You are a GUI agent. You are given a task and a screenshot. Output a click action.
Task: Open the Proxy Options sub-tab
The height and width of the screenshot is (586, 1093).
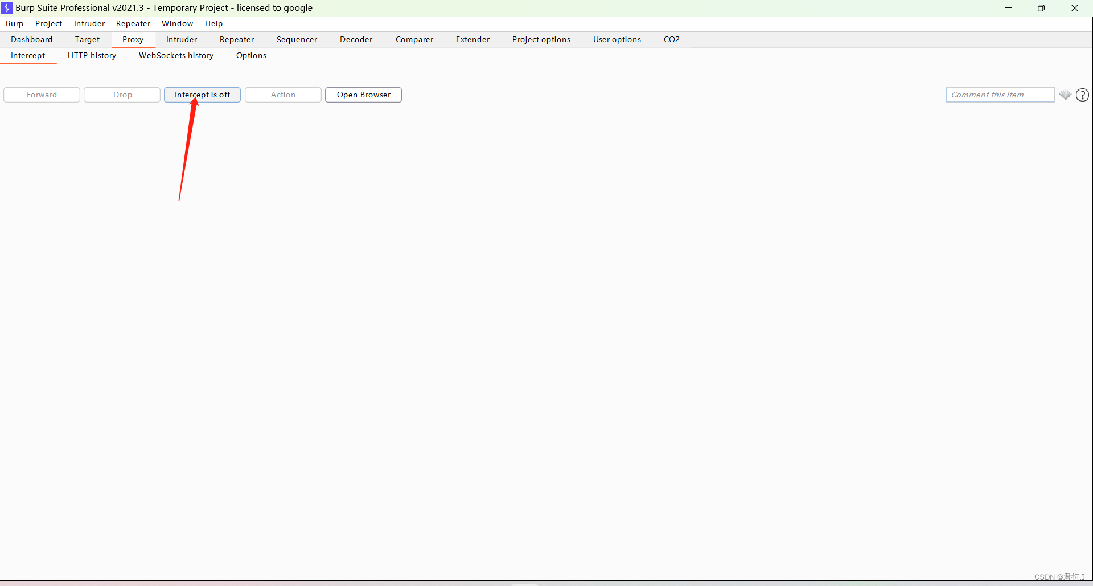(x=252, y=55)
